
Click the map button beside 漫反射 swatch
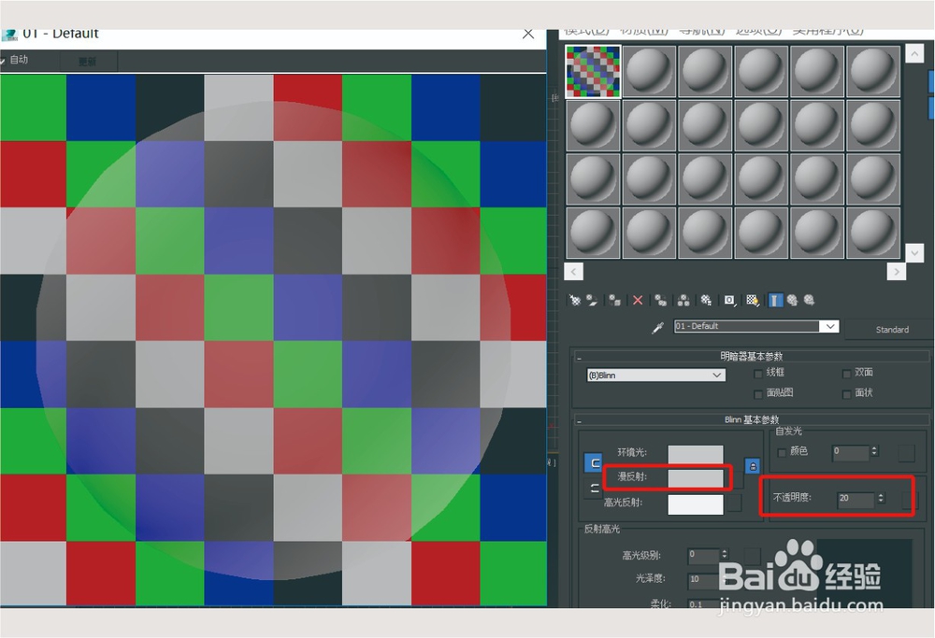coord(737,479)
